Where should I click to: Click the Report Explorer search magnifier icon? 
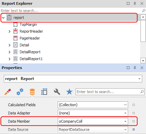pos(144,11)
